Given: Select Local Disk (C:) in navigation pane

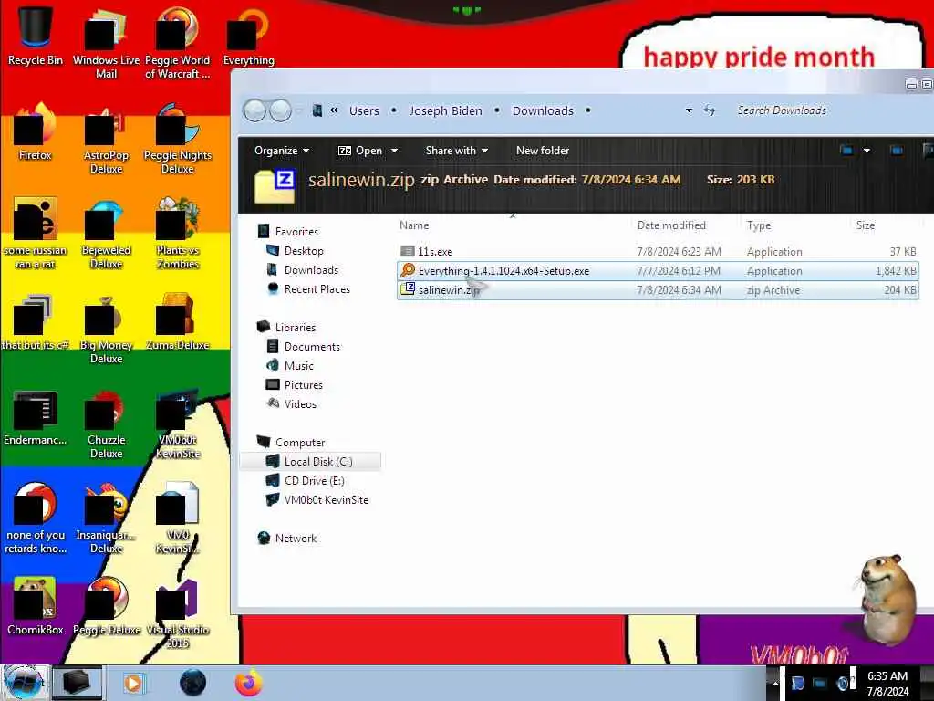Looking at the screenshot, I should point(318,461).
